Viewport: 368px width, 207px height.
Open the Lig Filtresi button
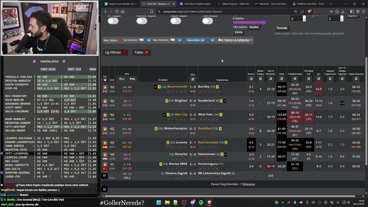tap(116, 52)
